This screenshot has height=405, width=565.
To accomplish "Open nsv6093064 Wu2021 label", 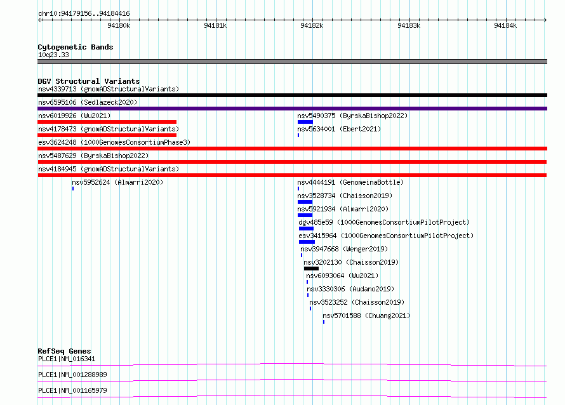I will [342, 276].
